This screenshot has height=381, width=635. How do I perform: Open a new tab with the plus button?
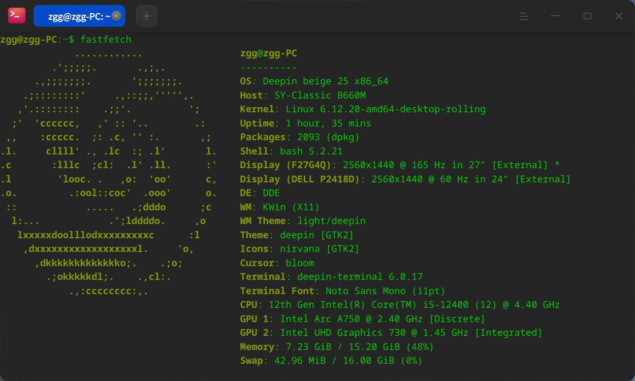click(146, 16)
